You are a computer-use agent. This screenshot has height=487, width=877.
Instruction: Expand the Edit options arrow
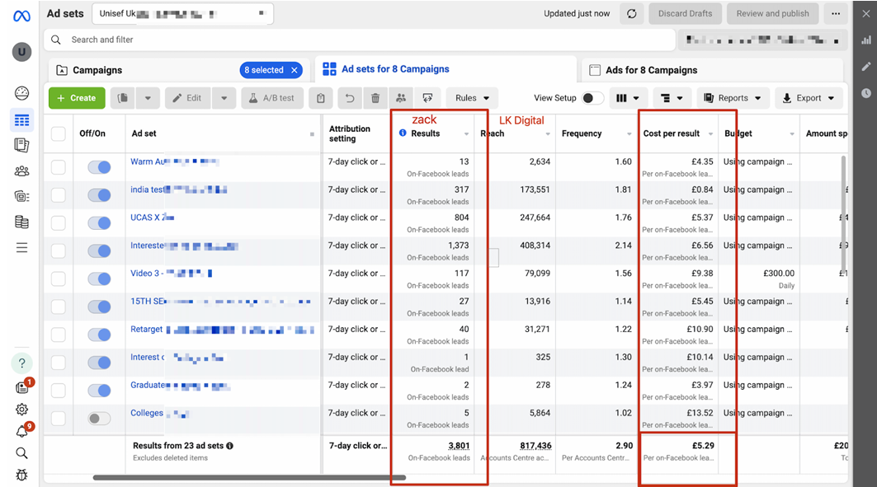[x=224, y=98]
